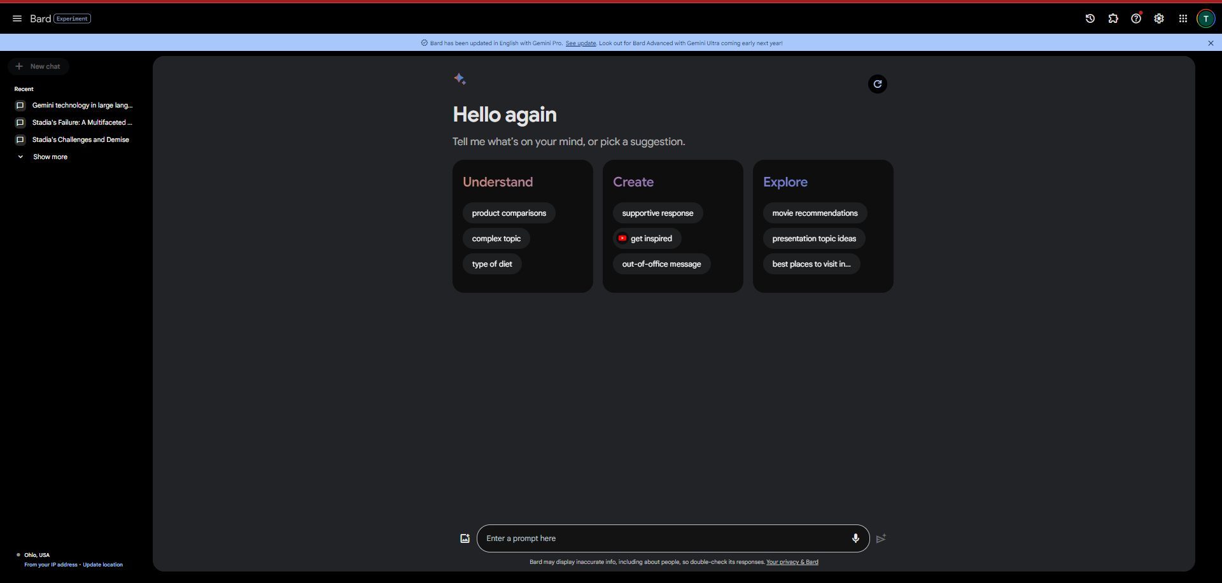Click the Recent section label
1222x583 pixels.
point(24,89)
